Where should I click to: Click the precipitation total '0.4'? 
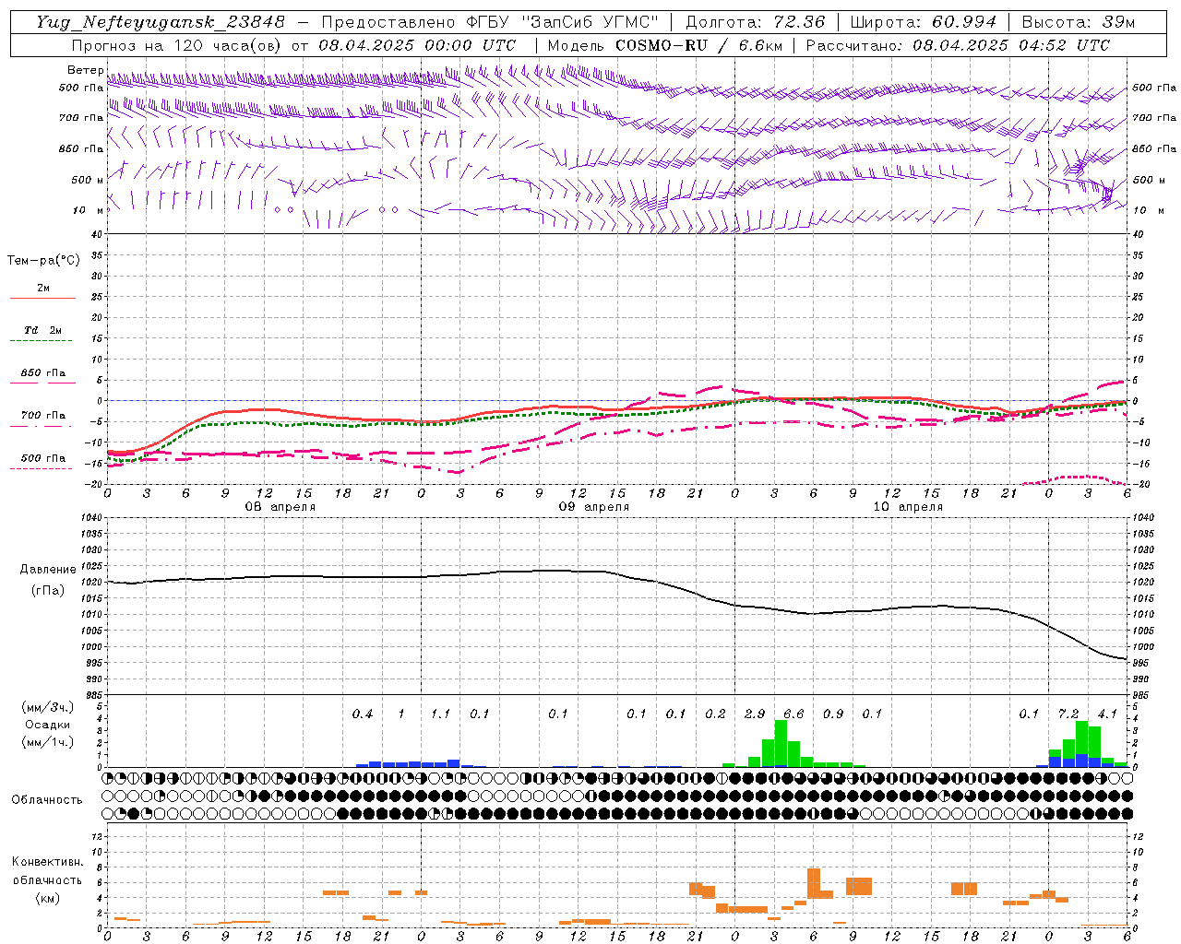pyautogui.click(x=363, y=714)
